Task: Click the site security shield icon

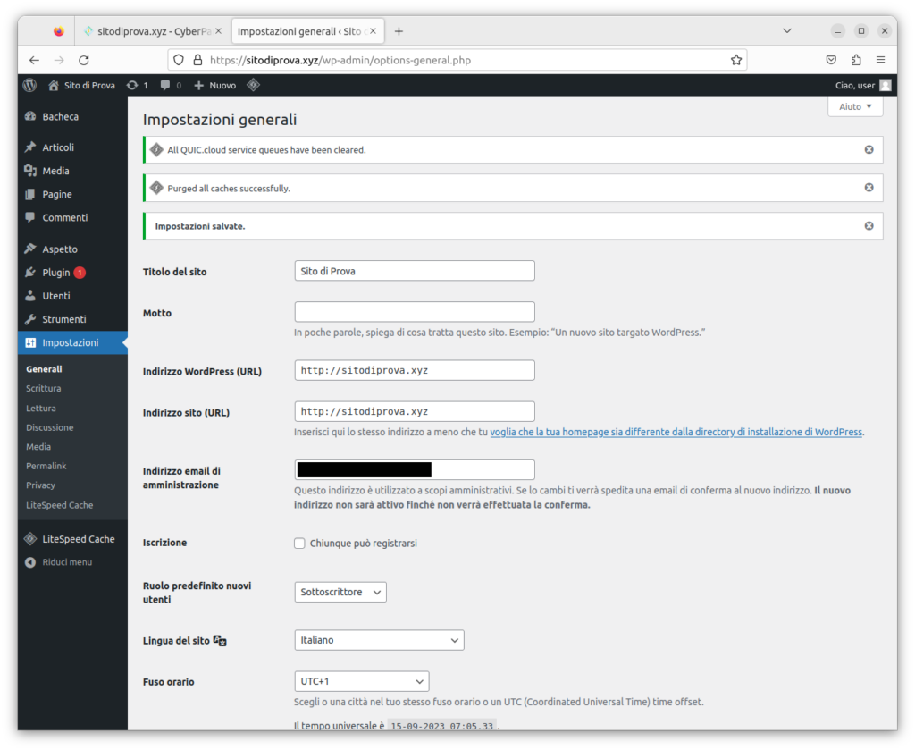Action: (x=179, y=60)
